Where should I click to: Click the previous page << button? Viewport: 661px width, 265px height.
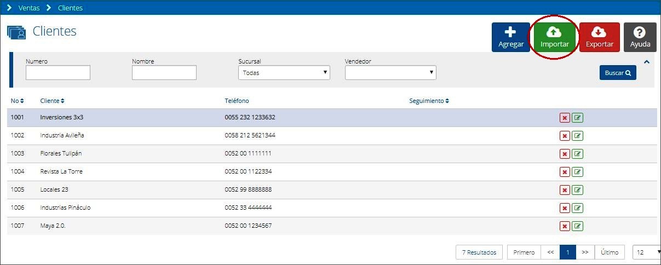(x=550, y=252)
